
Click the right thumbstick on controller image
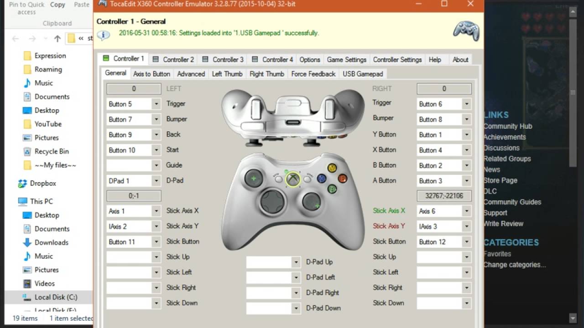(312, 201)
